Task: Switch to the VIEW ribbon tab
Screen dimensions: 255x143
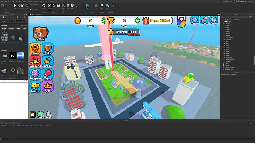Action: coord(46,1)
